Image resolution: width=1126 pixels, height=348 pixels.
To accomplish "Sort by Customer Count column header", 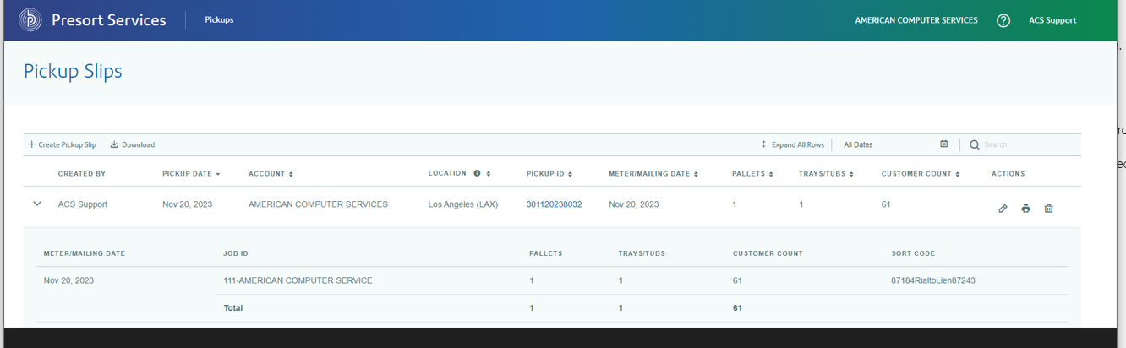I will click(921, 174).
